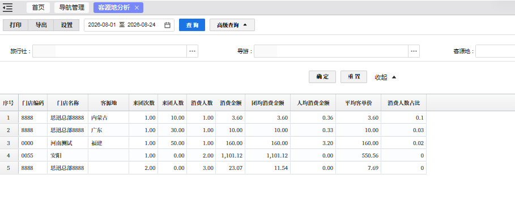
Task: Focus the 客源地 input field
Action: click(495, 51)
